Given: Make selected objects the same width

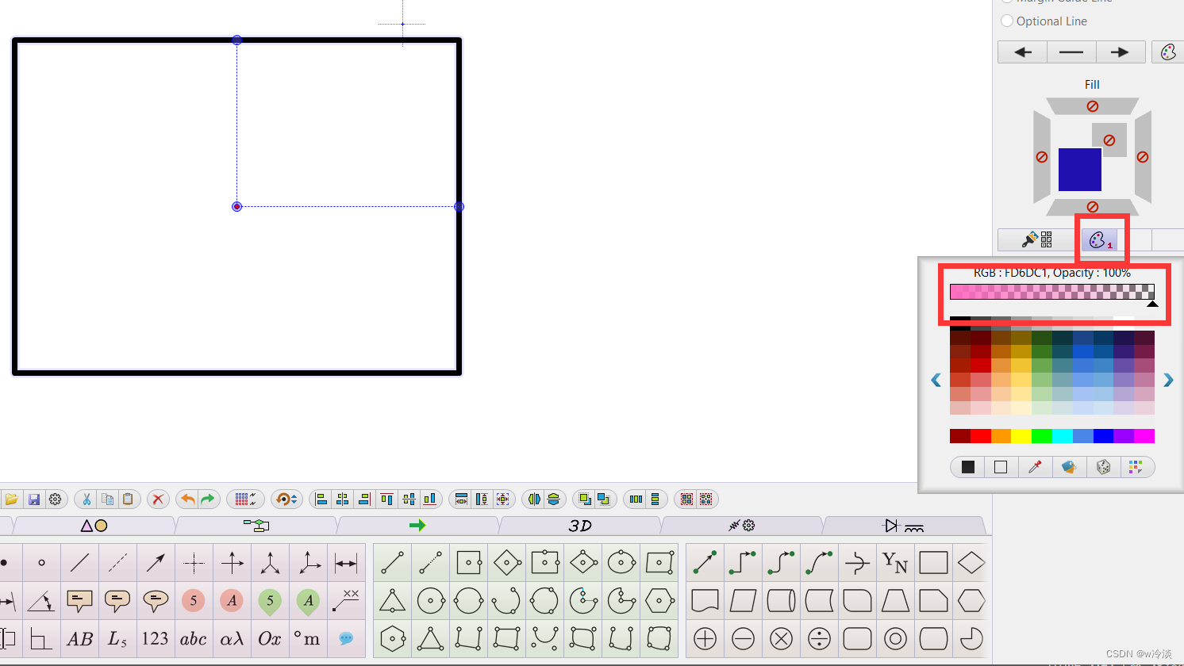Looking at the screenshot, I should click(x=461, y=499).
